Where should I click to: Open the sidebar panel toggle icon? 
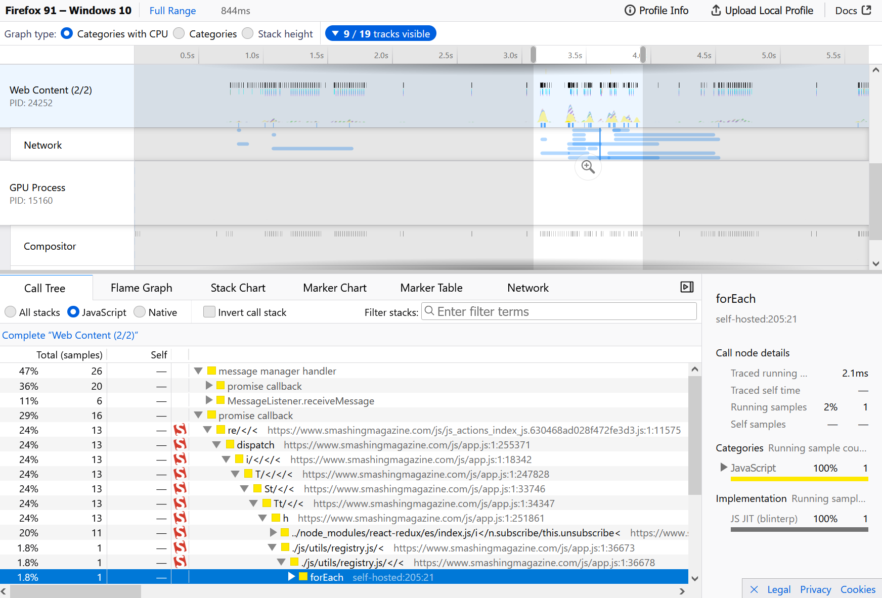(686, 287)
